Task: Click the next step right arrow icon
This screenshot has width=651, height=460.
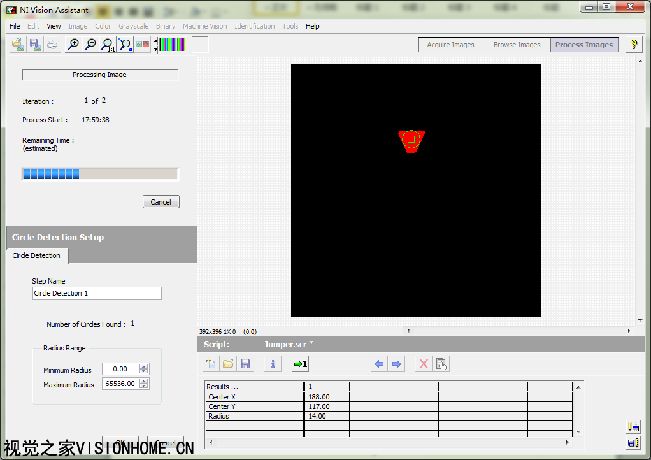Action: click(396, 364)
